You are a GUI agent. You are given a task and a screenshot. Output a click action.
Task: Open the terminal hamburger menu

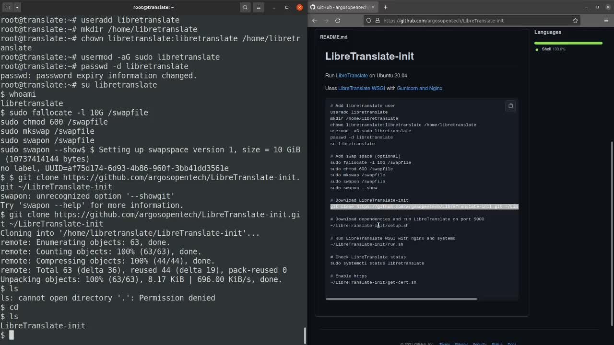259,7
